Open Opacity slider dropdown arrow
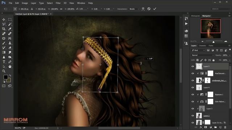This screenshot has width=232, height=130. pos(229,55)
